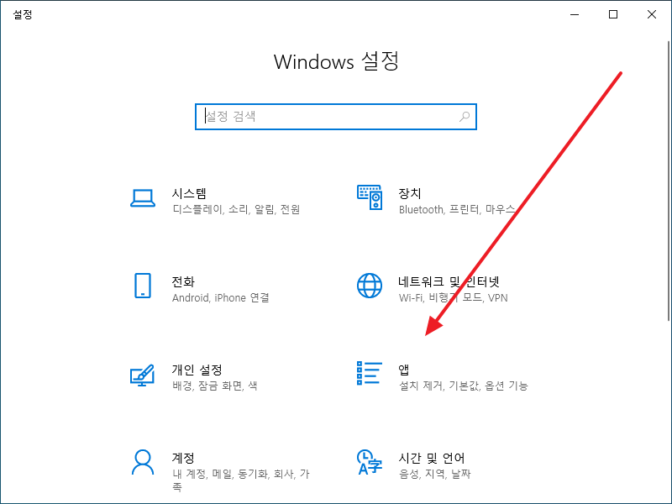
Task: Click the Accounts person icon
Action: pyautogui.click(x=143, y=462)
